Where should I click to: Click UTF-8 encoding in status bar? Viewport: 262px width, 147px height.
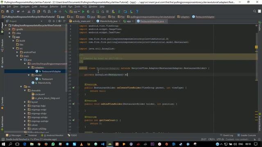tap(220, 139)
